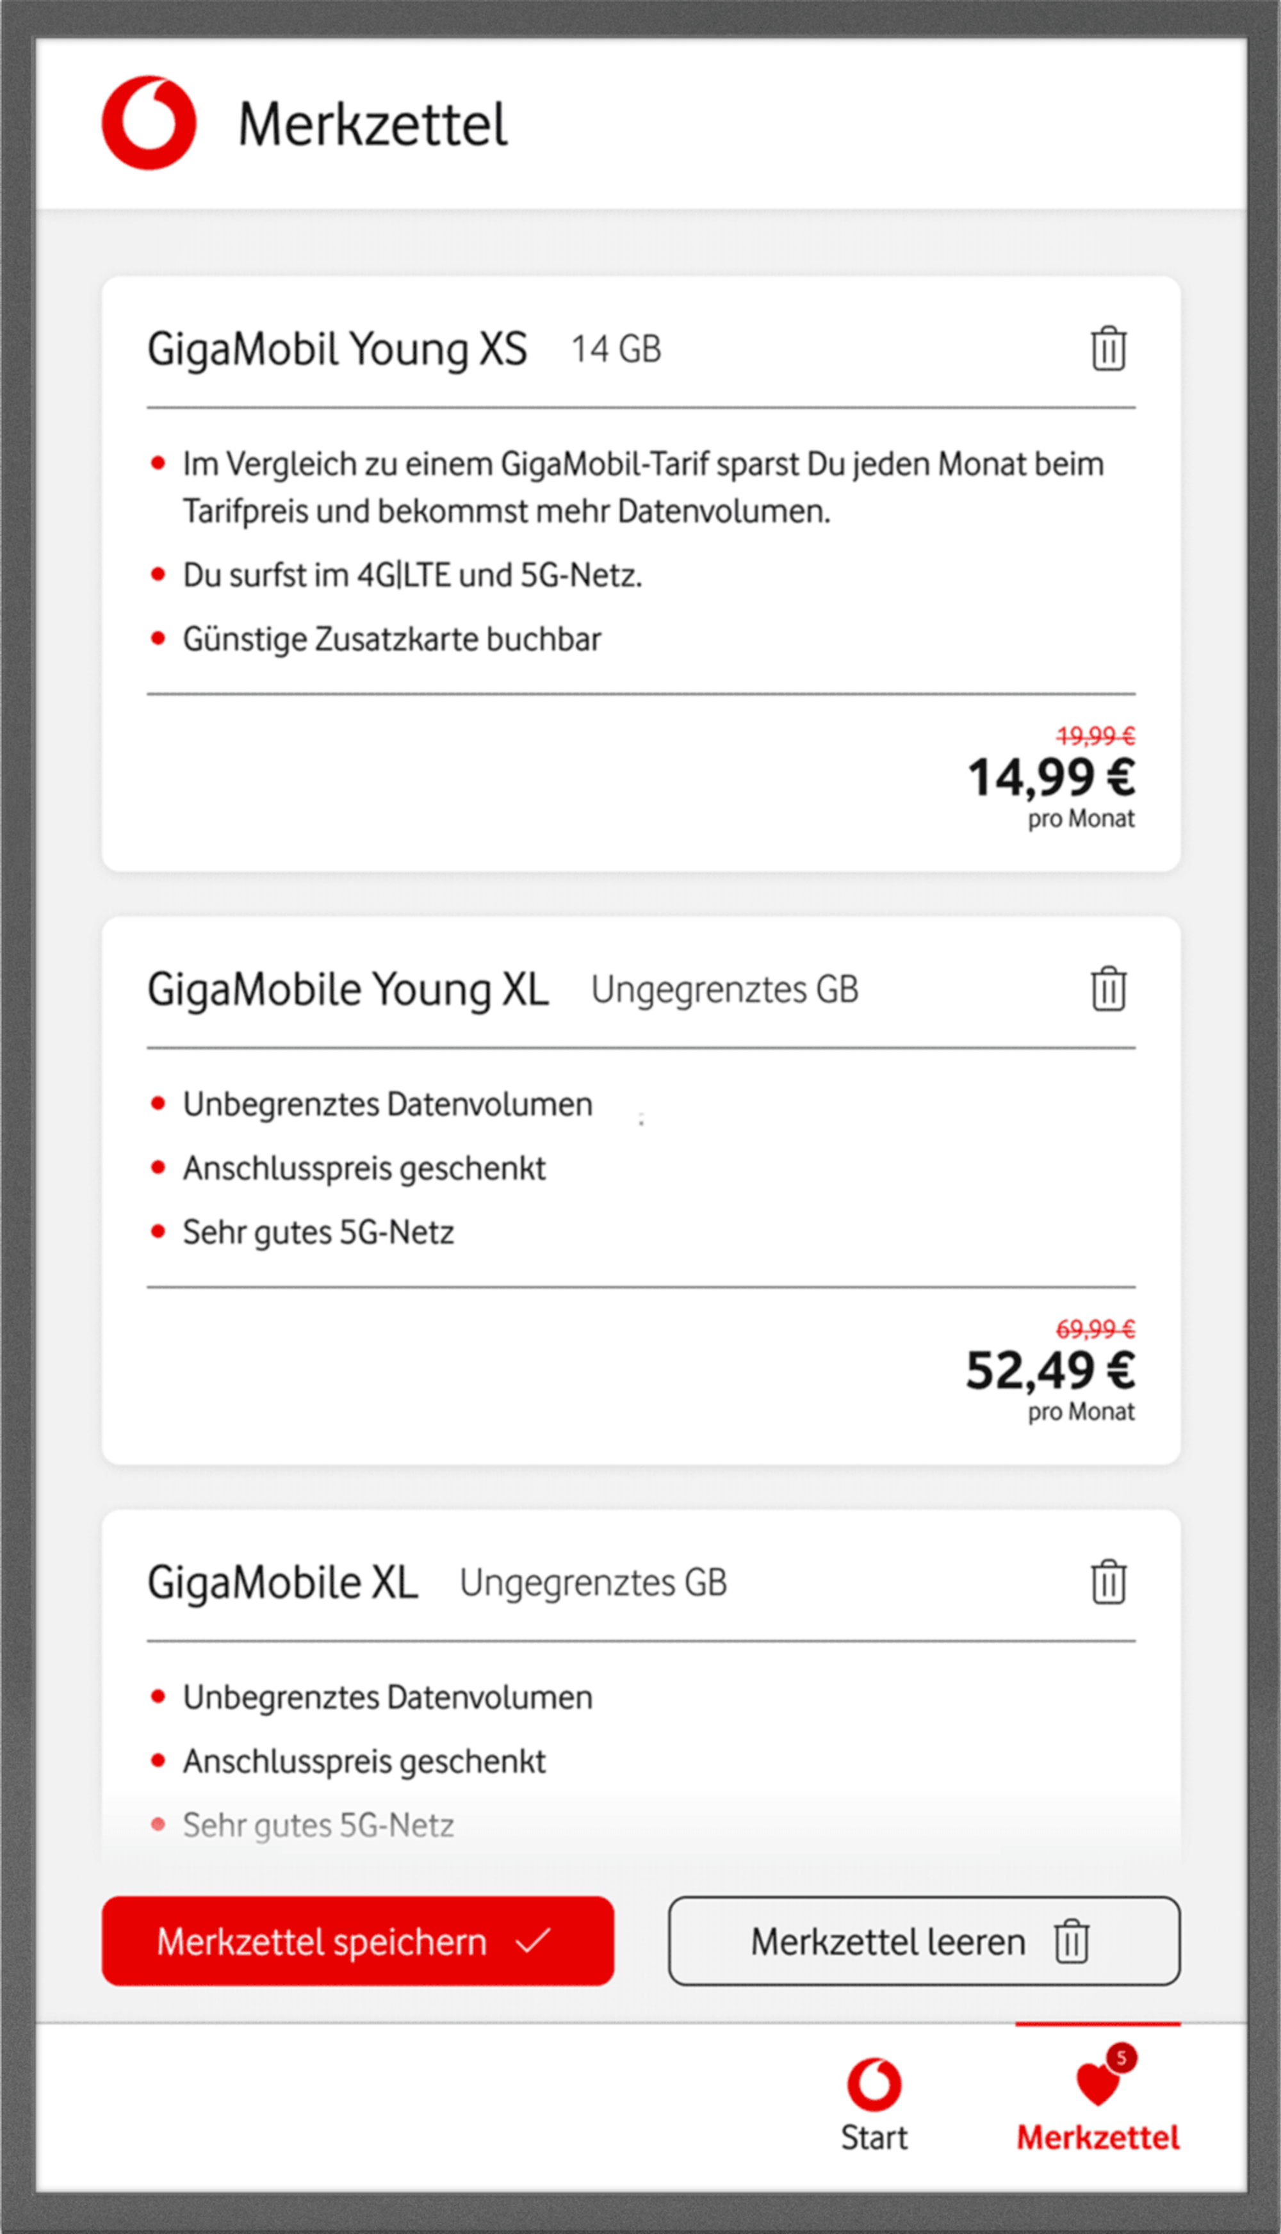Open the GigaMobil Young XS title

[337, 349]
